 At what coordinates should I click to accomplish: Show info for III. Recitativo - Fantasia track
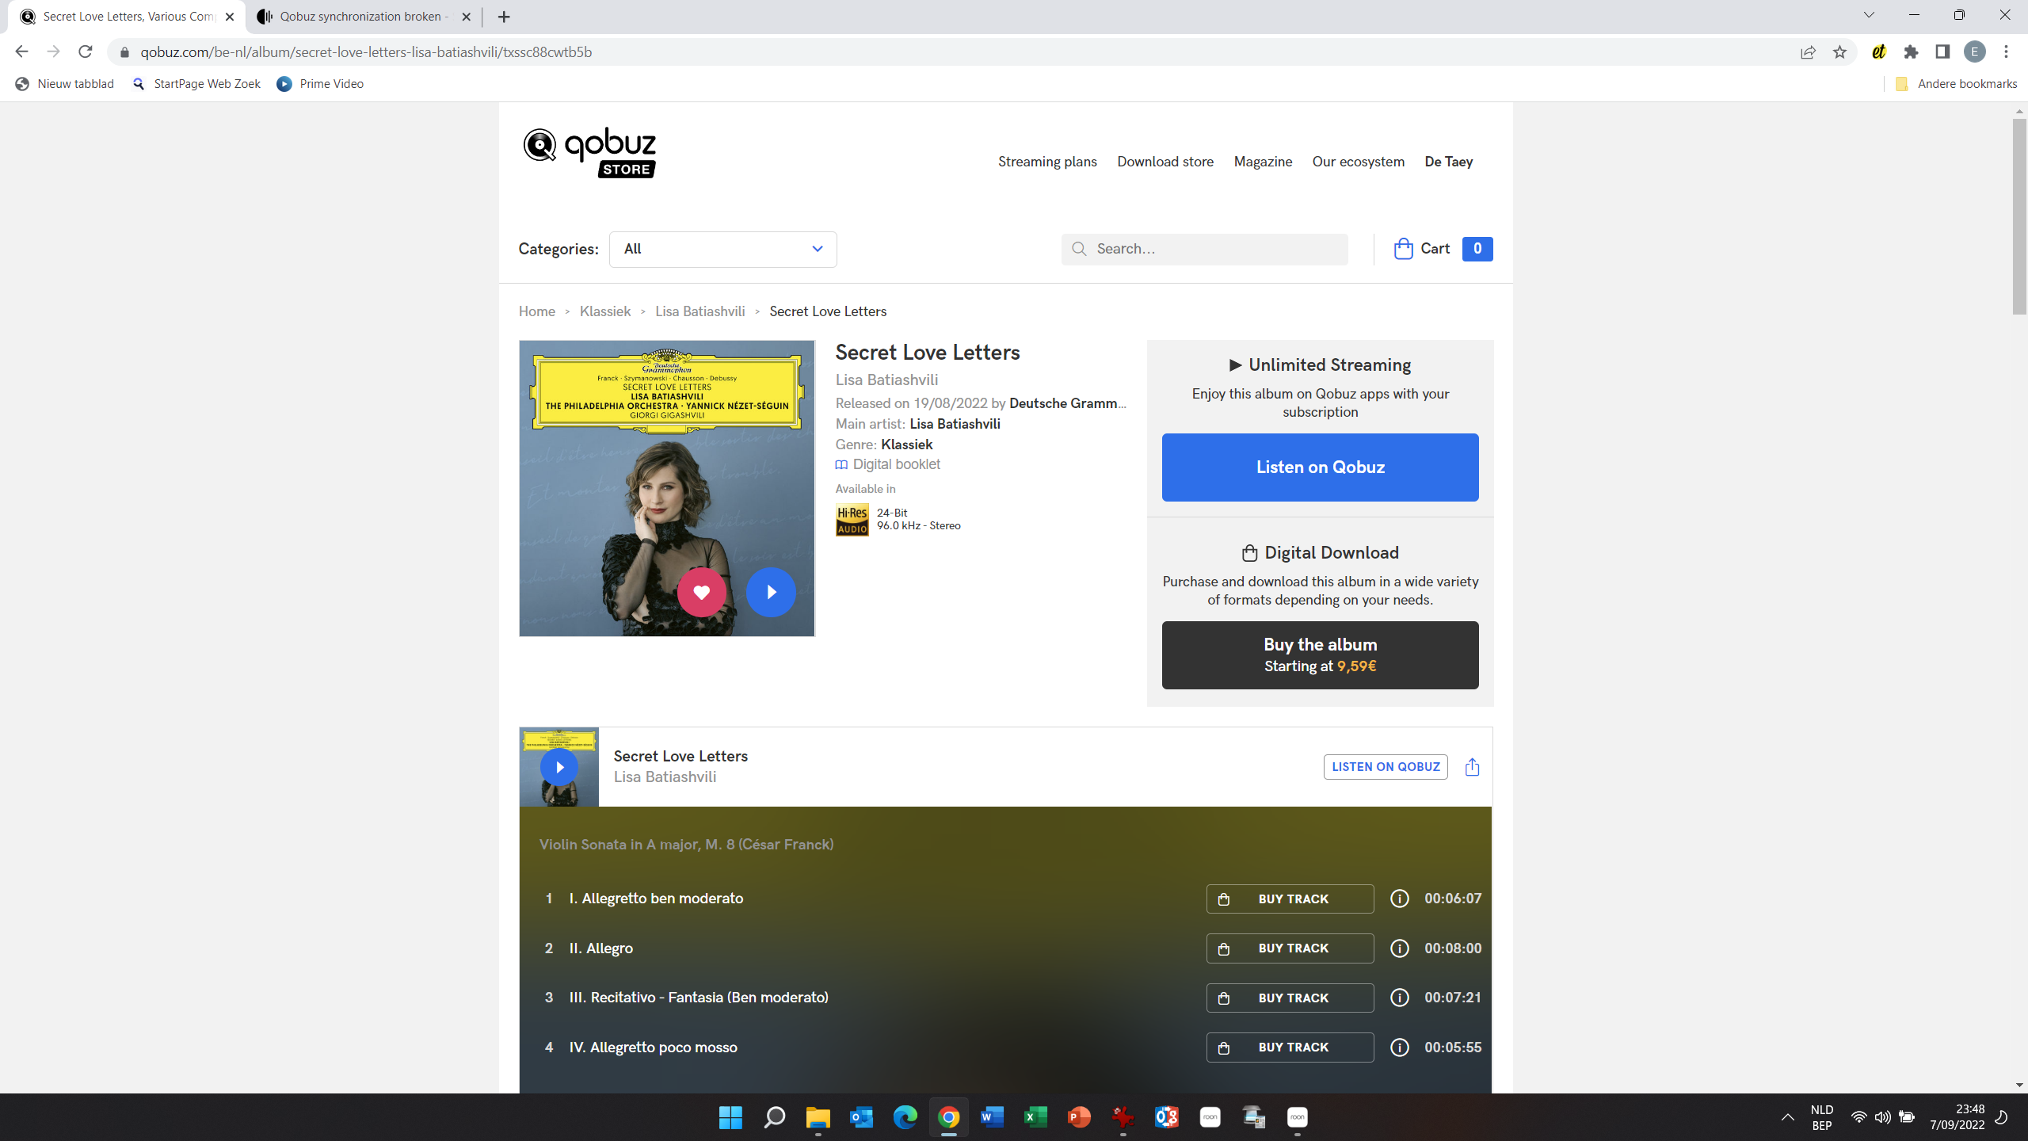tap(1400, 998)
